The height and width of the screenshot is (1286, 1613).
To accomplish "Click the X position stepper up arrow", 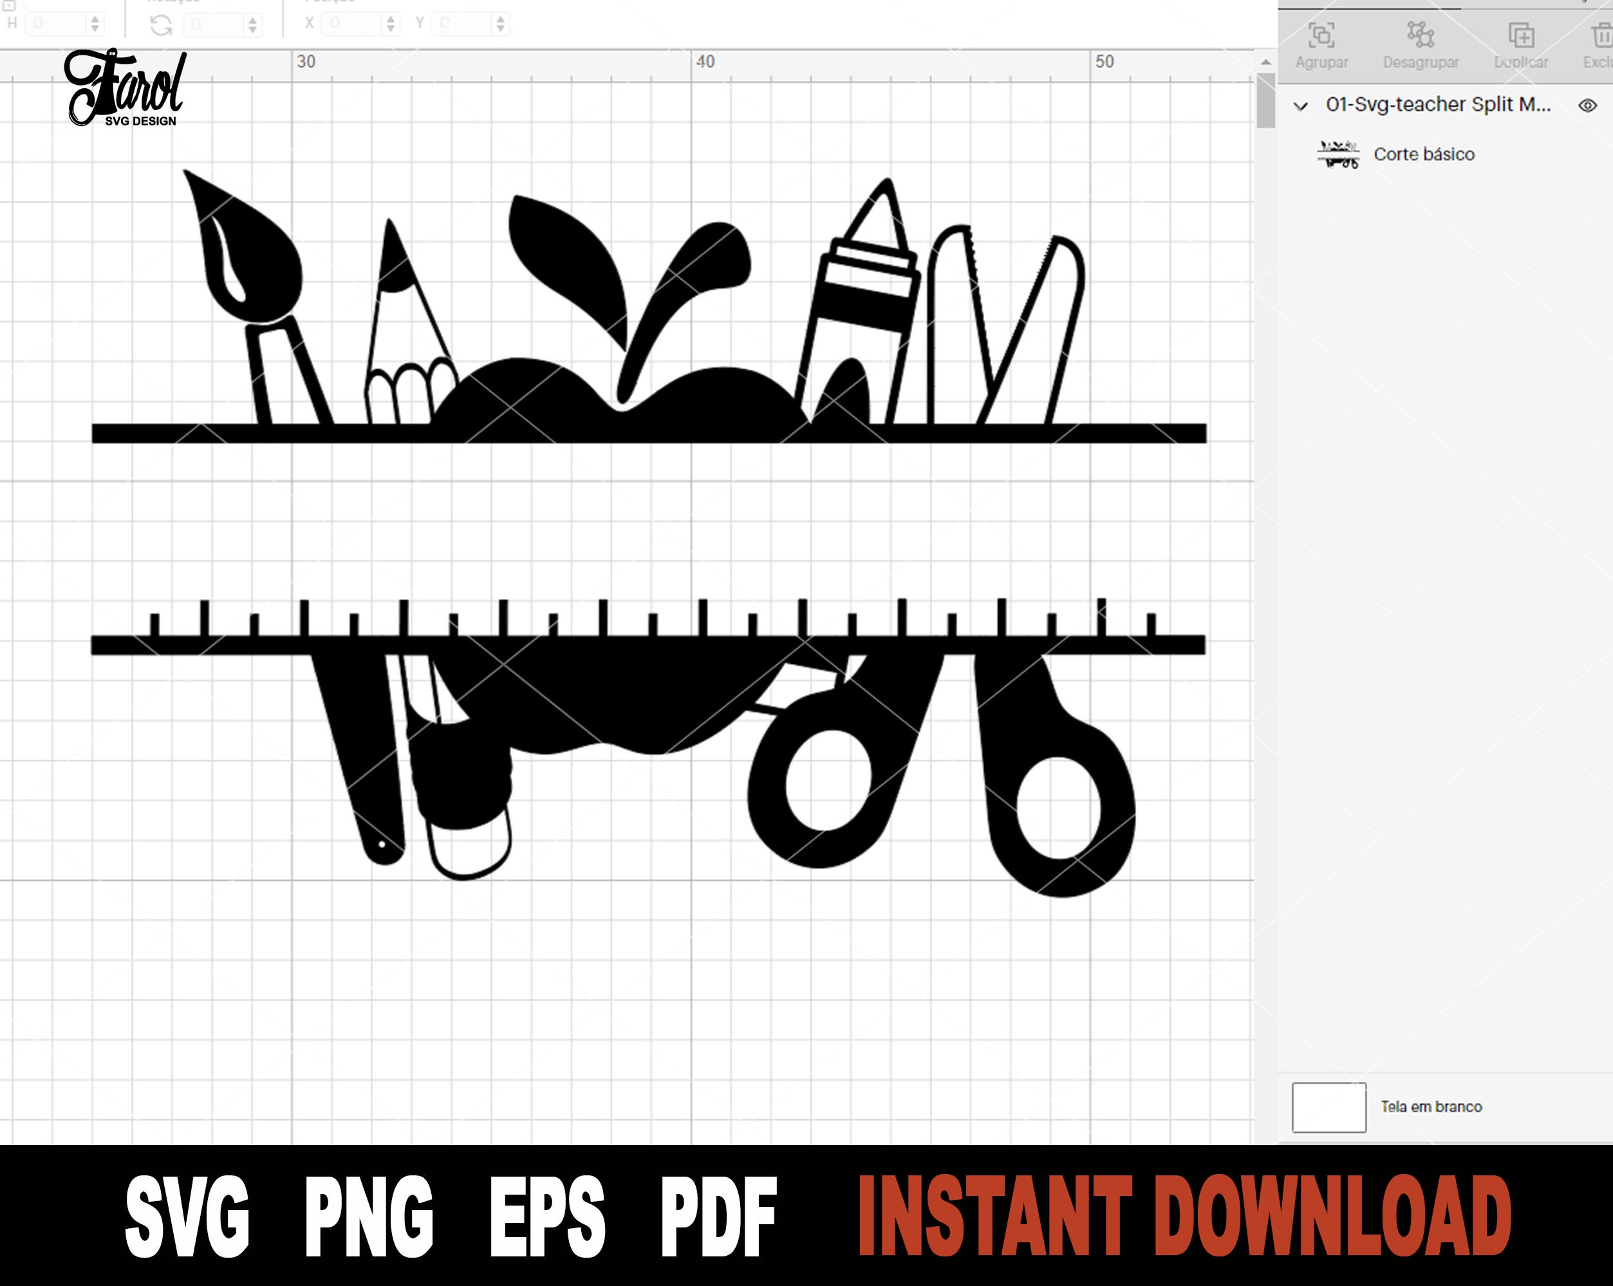I will click(x=391, y=19).
